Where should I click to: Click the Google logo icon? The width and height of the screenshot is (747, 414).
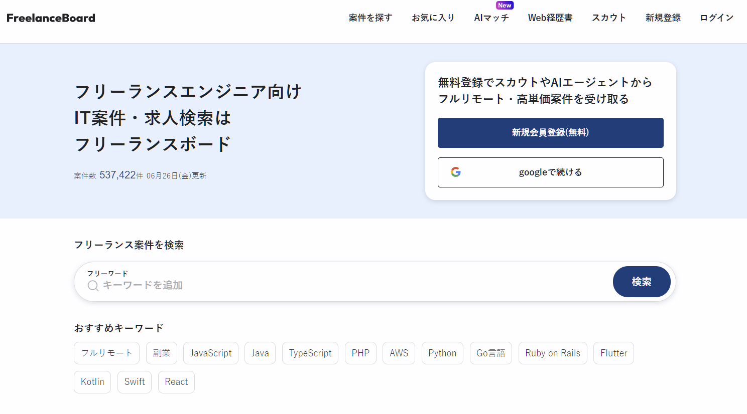[456, 172]
